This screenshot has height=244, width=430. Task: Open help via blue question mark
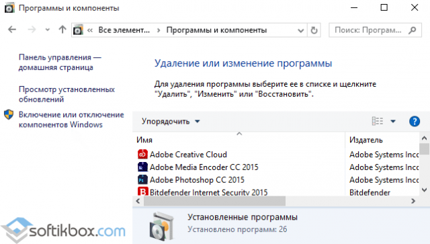[x=415, y=121]
